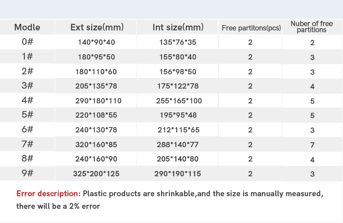Select the 325*200*125 external size cell
Viewport: 343px width, 223px height.
[x=96, y=174]
